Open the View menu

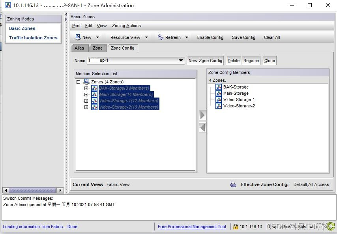[101, 26]
